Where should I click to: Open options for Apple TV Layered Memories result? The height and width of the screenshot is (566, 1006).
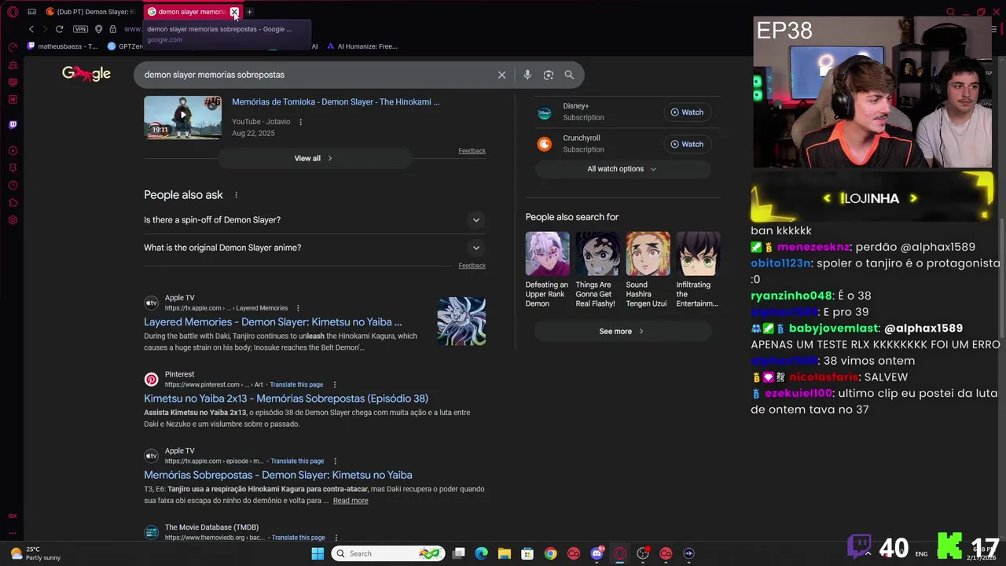point(298,308)
